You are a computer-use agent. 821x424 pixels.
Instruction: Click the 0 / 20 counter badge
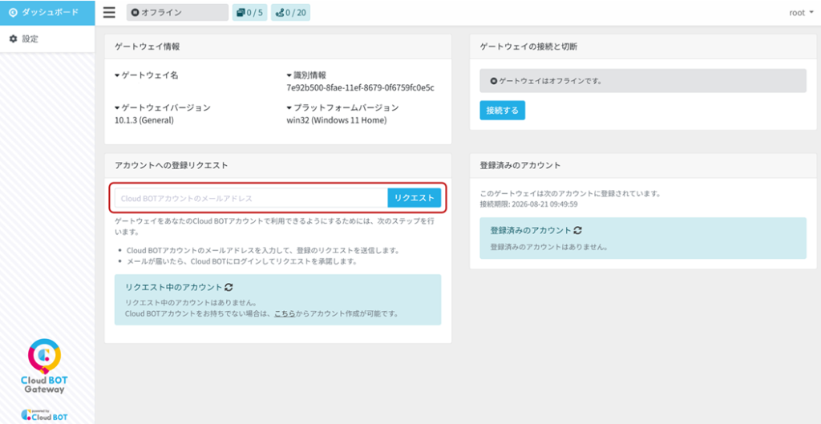[x=290, y=13]
